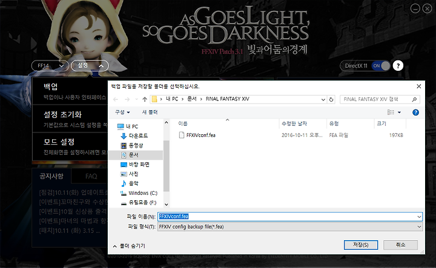Go back in save dialog navigation
Screen dimensions: 436x268
[x=116, y=99]
